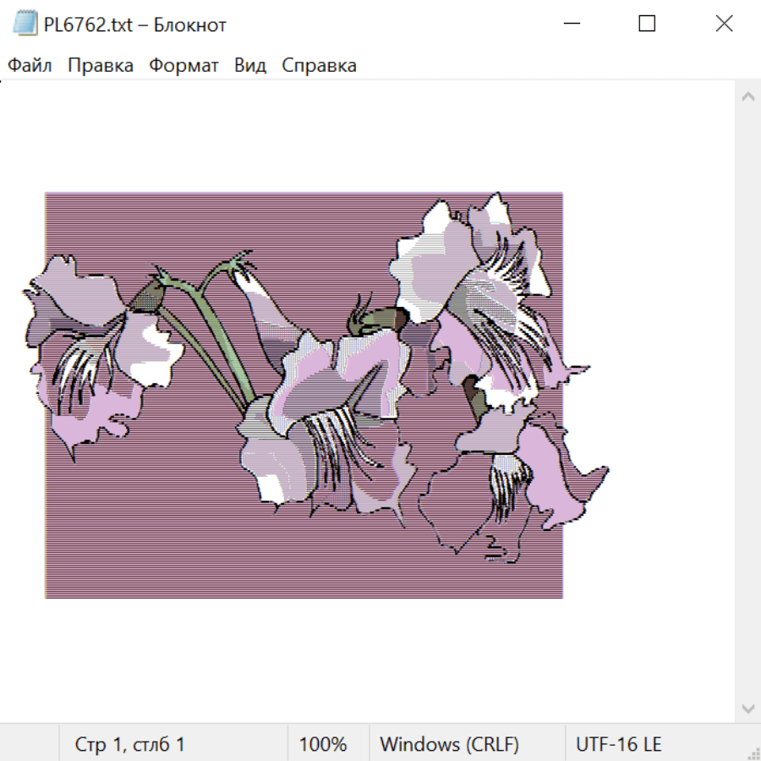Click the scroll down arrow
761x761 pixels.
(x=747, y=708)
